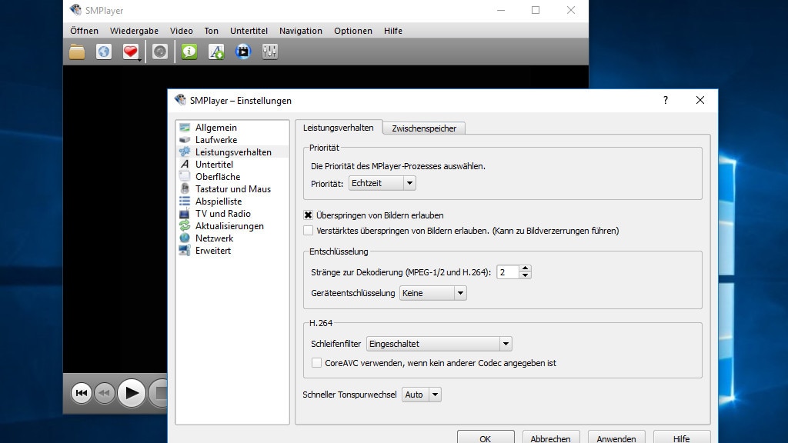Open the Untertitel menu in menu bar

249,31
